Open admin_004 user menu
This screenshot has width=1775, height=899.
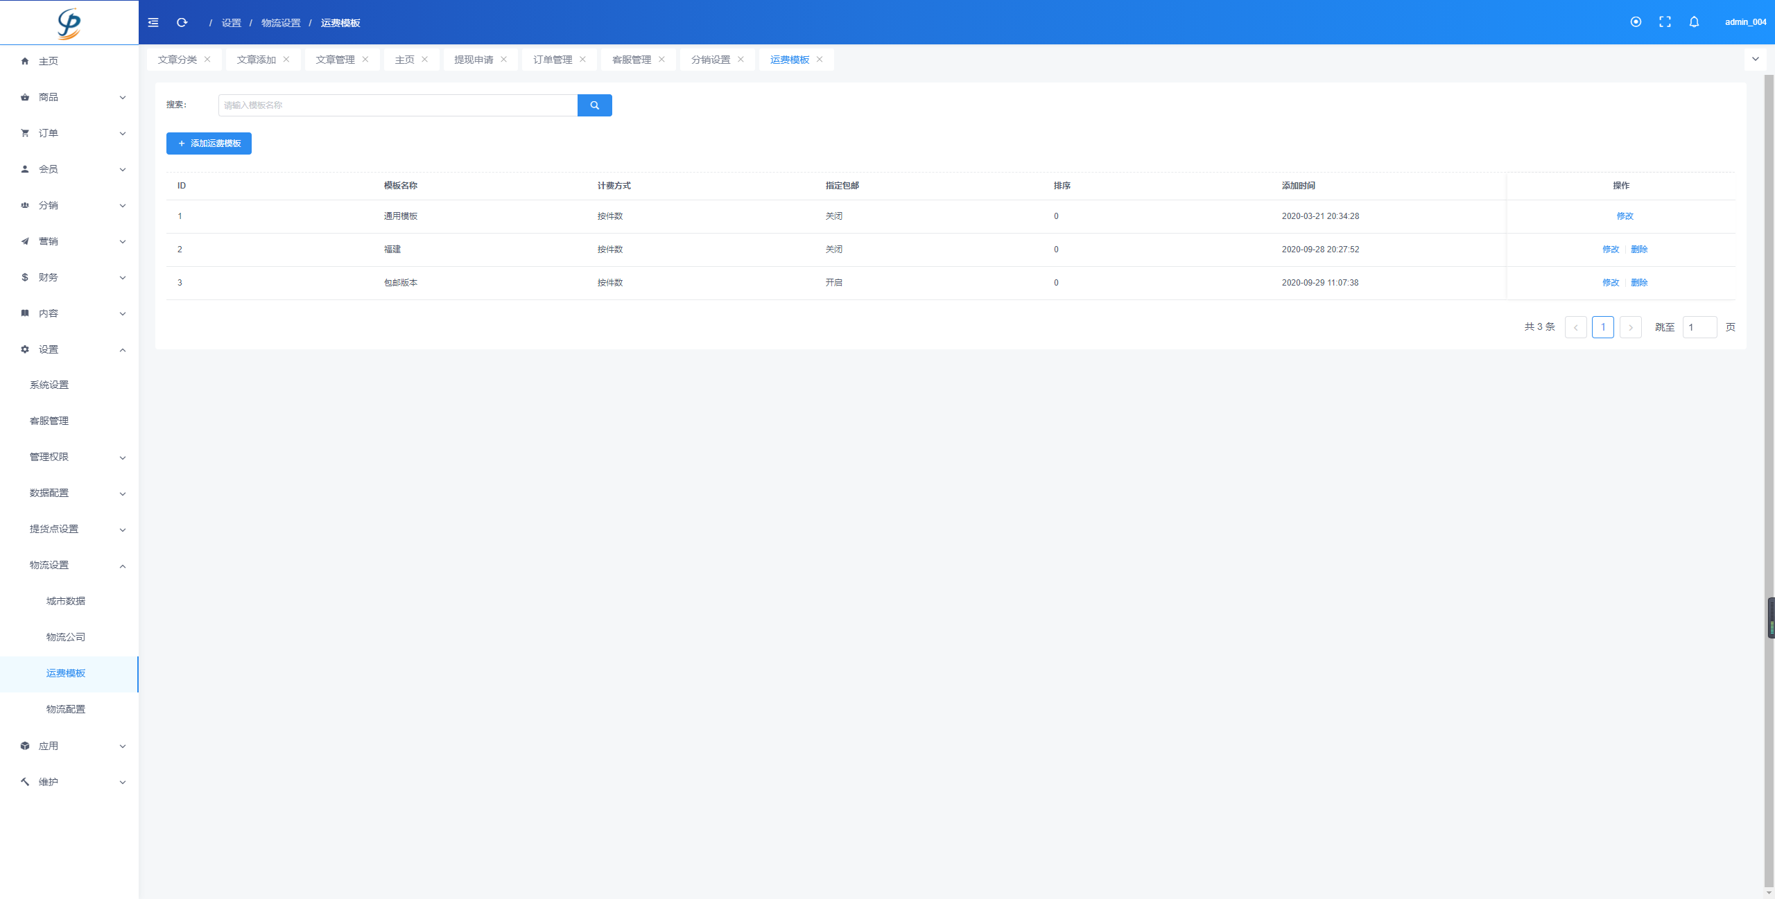[x=1745, y=22]
